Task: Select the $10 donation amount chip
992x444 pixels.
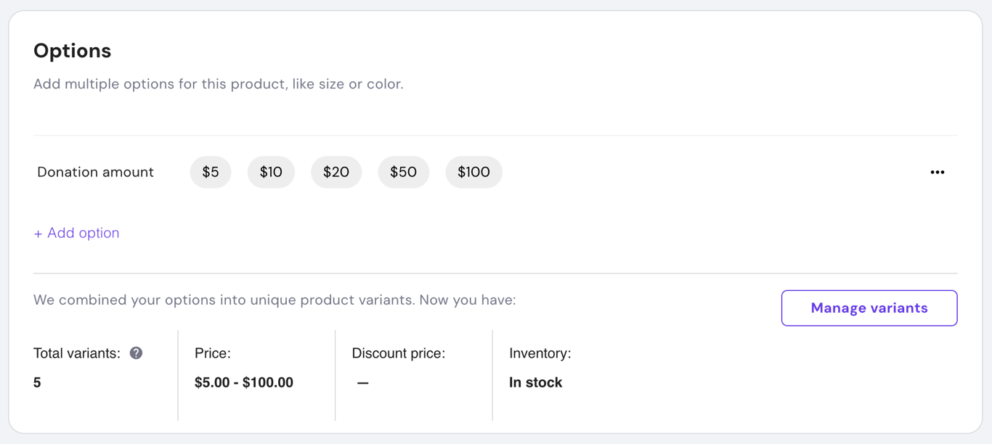Action: (271, 172)
